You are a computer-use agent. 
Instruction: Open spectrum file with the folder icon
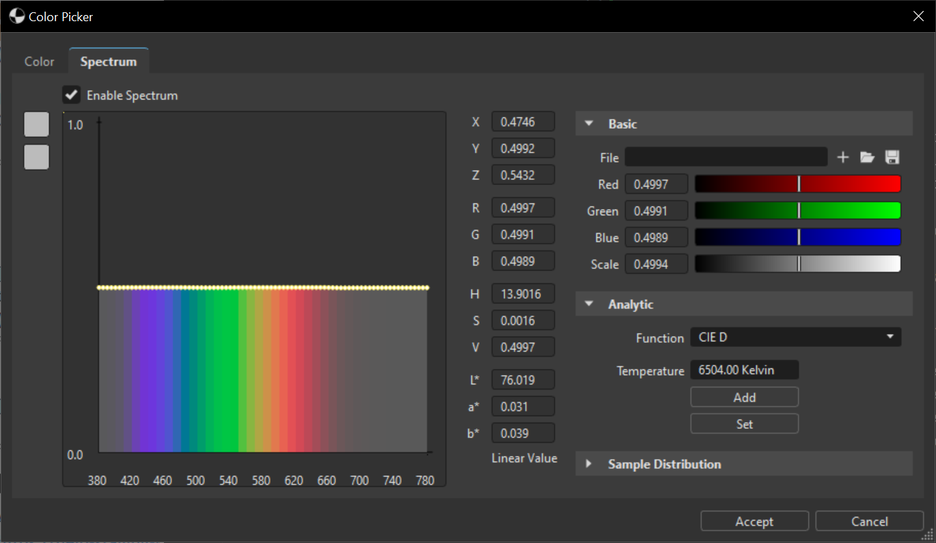[867, 158]
